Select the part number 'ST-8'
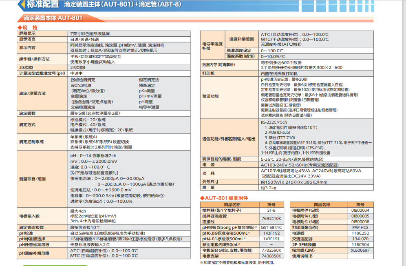 (x=271, y=210)
